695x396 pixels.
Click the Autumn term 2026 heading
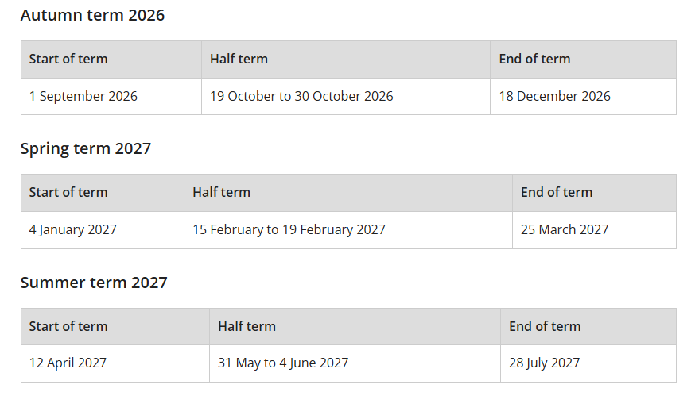pyautogui.click(x=92, y=15)
